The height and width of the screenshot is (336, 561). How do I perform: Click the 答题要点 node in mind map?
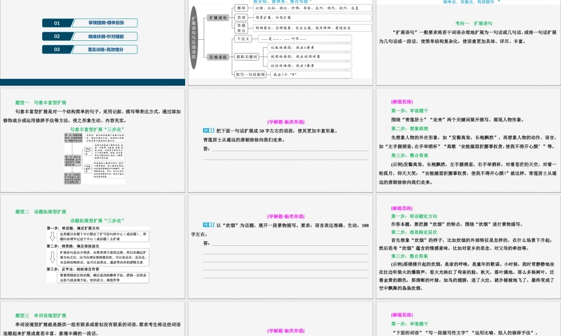[242, 28]
